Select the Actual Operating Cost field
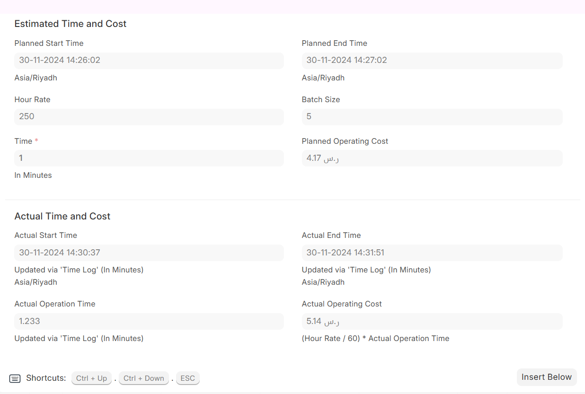This screenshot has width=585, height=394. coord(432,322)
